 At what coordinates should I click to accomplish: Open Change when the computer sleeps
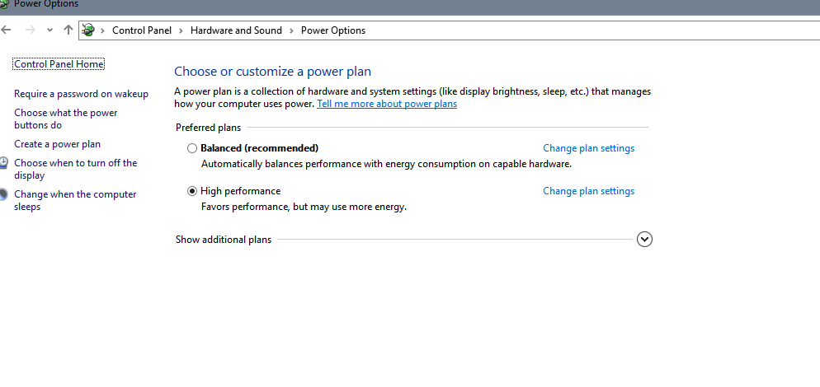click(x=75, y=201)
